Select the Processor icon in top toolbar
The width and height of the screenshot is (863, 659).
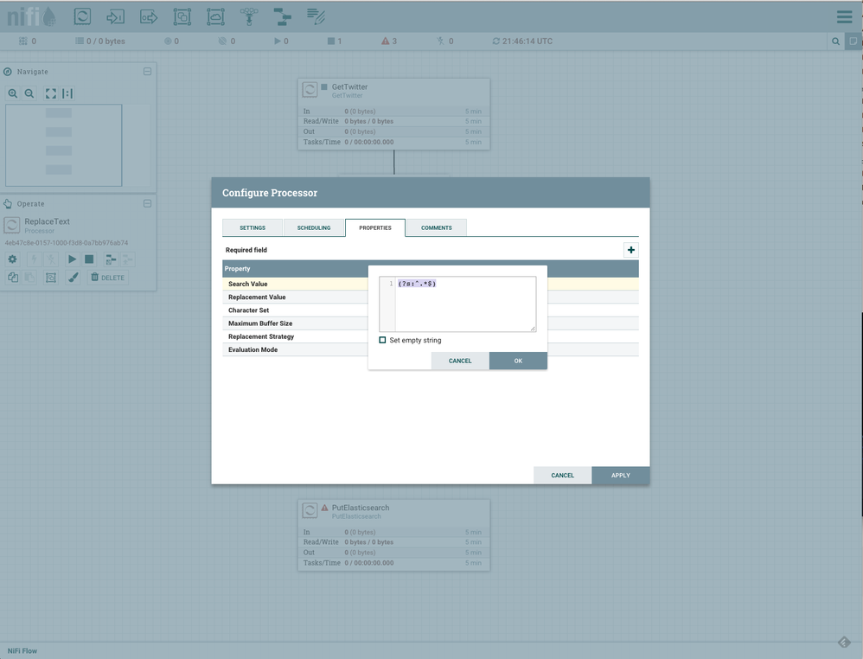tap(82, 16)
